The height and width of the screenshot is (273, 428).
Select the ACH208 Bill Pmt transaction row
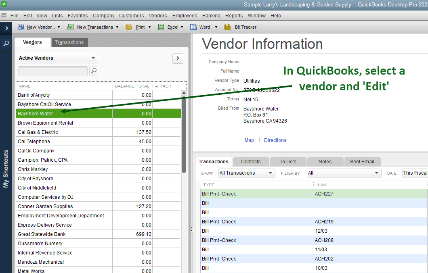tap(314, 240)
